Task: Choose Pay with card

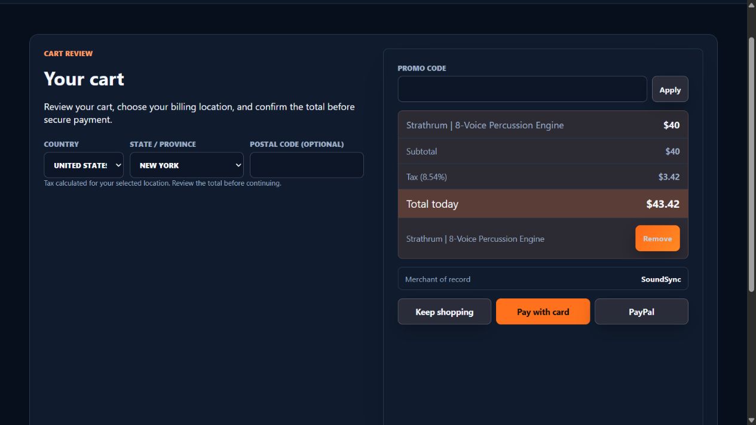Action: click(543, 312)
